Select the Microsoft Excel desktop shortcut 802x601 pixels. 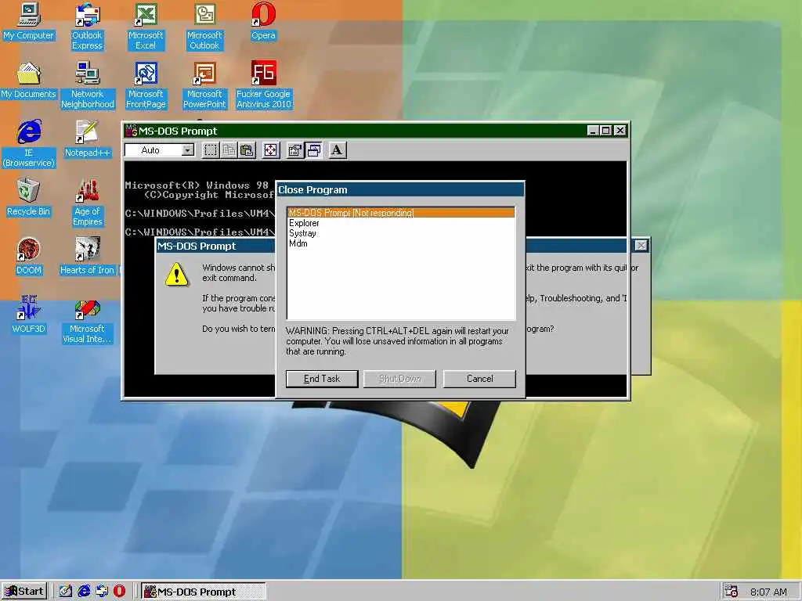click(146, 27)
